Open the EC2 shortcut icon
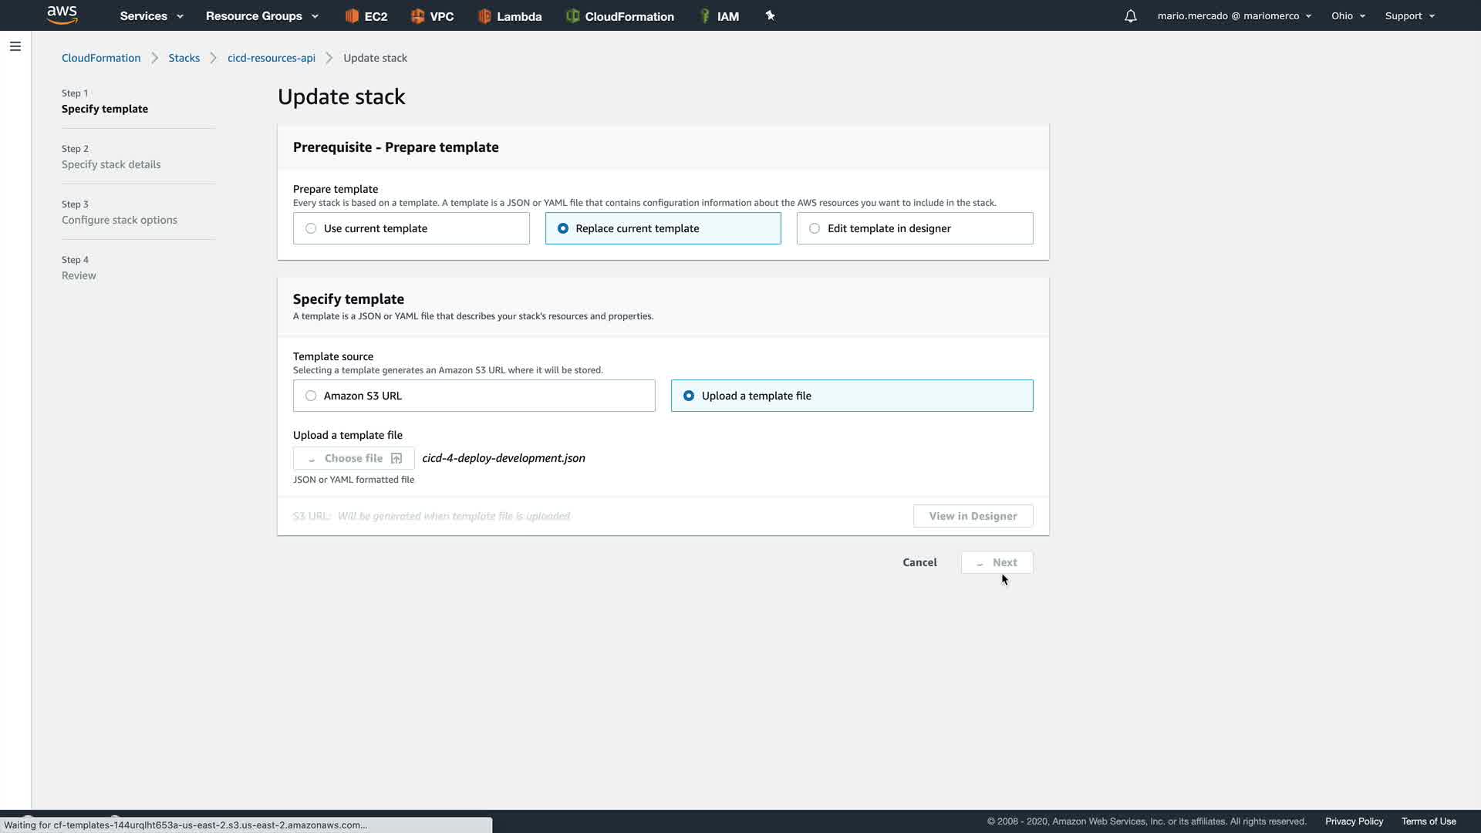1481x833 pixels. click(x=353, y=16)
